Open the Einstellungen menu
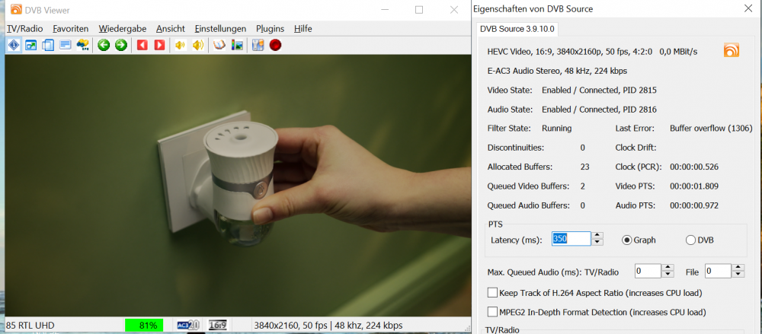The height and width of the screenshot is (334, 762). tap(220, 28)
